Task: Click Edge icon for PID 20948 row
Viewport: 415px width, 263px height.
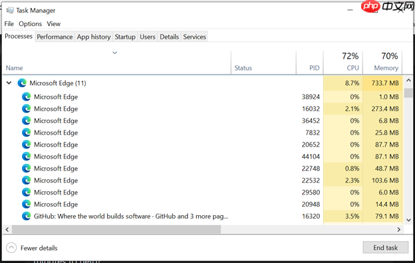Action: coord(26,204)
